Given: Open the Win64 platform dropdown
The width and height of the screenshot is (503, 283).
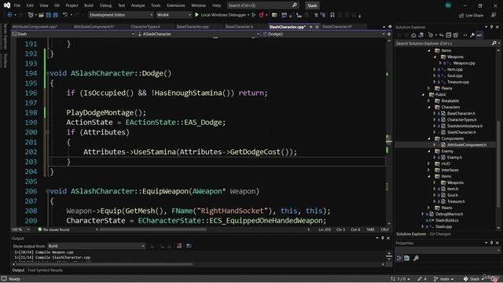Looking at the screenshot, I should [x=174, y=15].
